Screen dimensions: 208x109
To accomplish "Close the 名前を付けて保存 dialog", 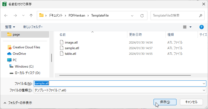I will (x=204, y=4).
